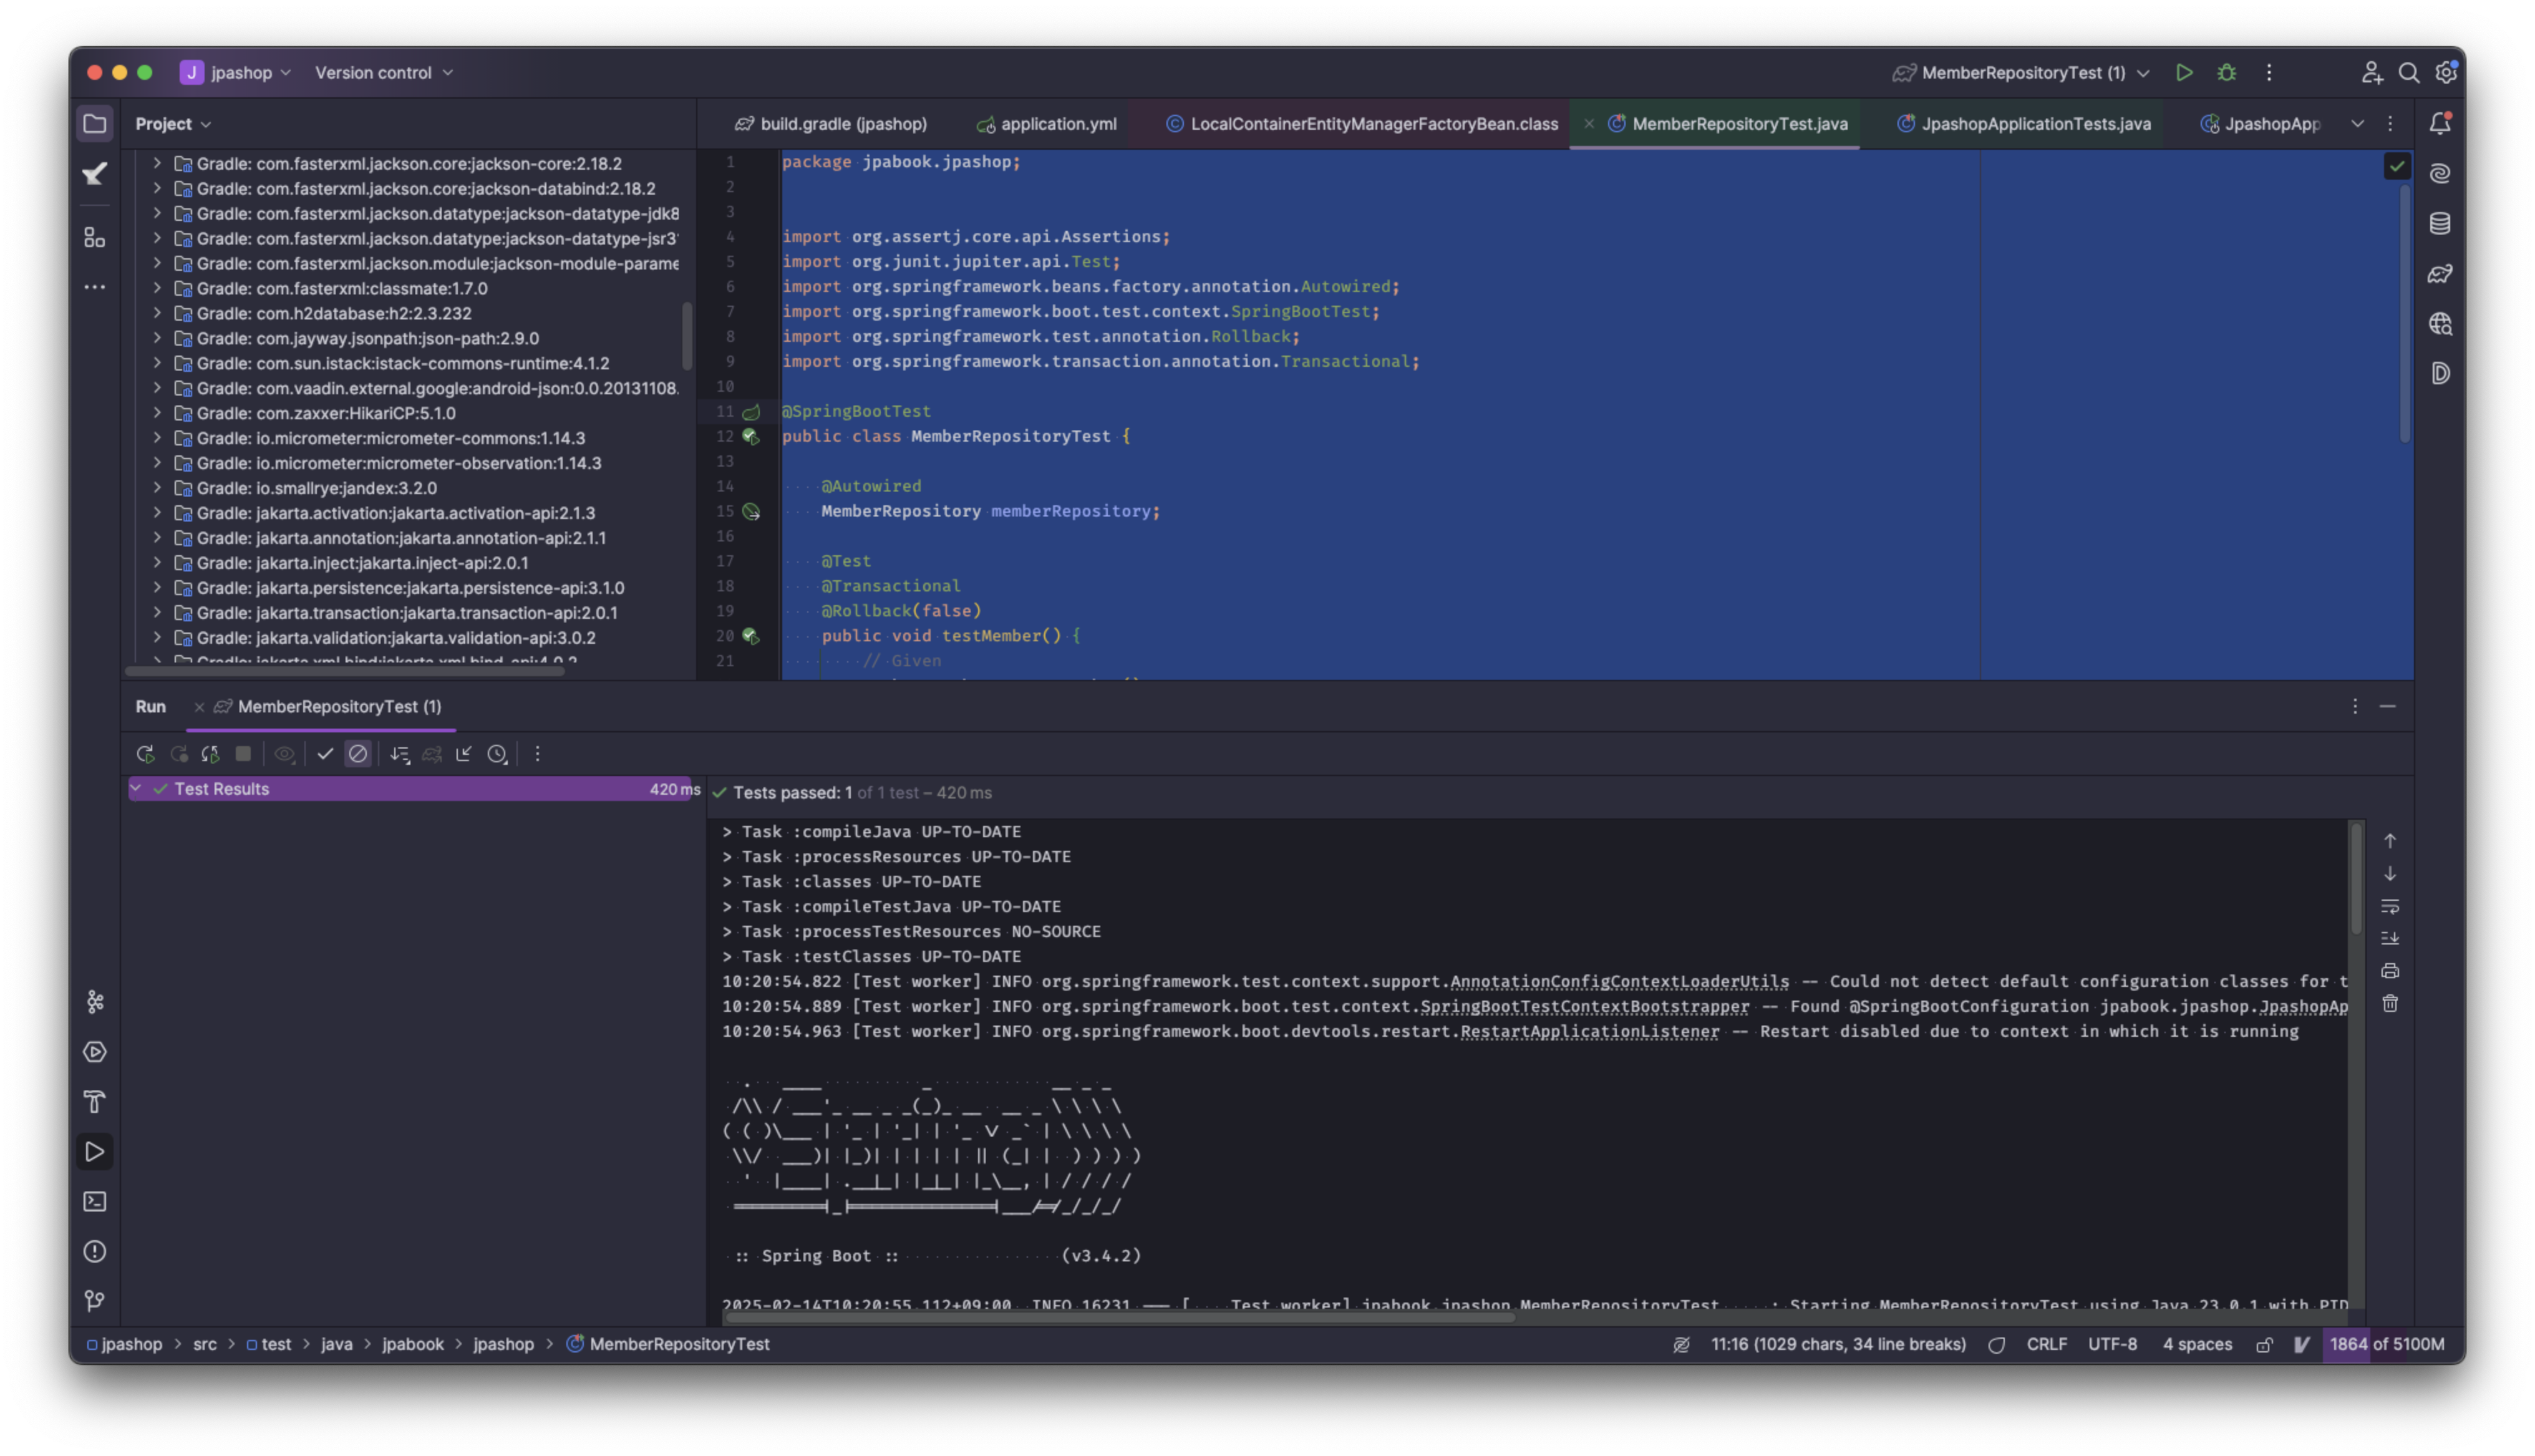Click the 4 spaces indent setting

click(2197, 1345)
